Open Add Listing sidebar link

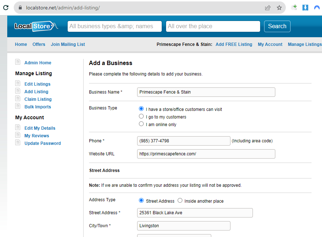point(36,92)
